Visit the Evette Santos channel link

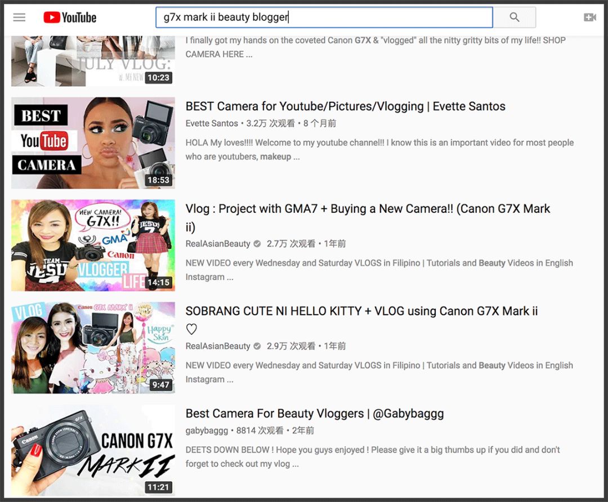(x=212, y=123)
